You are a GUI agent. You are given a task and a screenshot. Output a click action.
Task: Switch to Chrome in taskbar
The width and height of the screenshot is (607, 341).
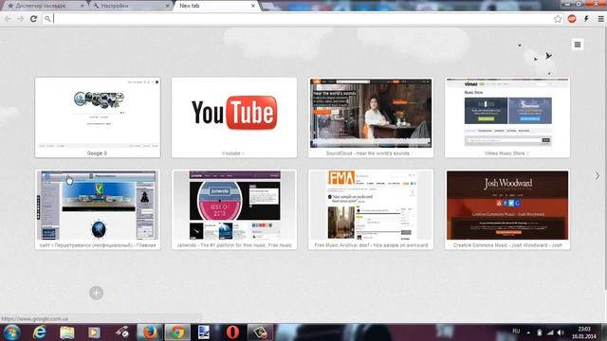[177, 332]
